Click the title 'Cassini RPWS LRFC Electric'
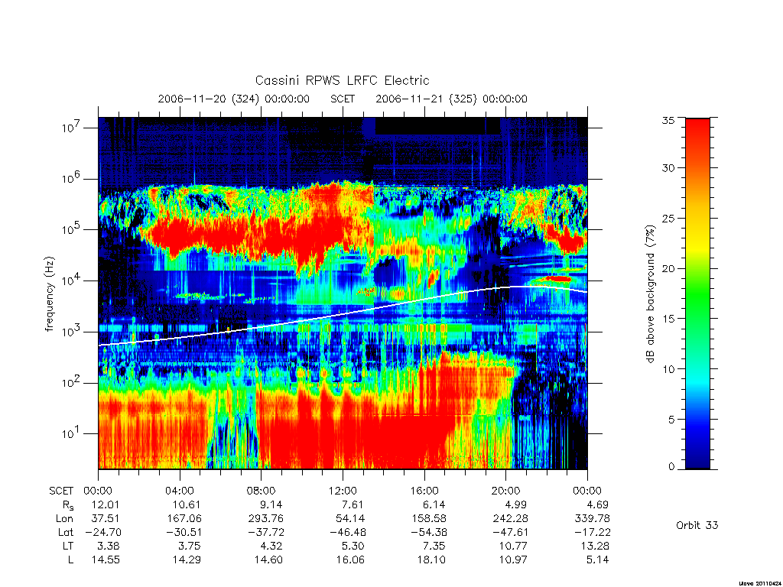Screen dimensions: 783x587 (342, 80)
